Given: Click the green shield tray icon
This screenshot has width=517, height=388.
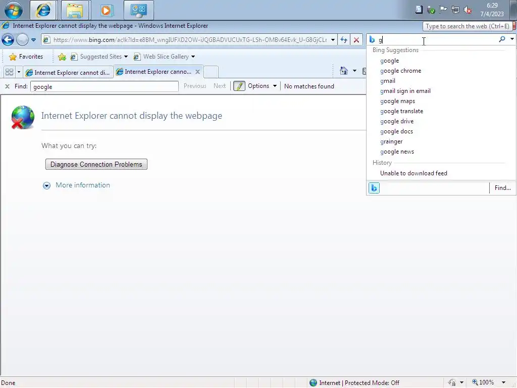Looking at the screenshot, I should pyautogui.click(x=431, y=10).
